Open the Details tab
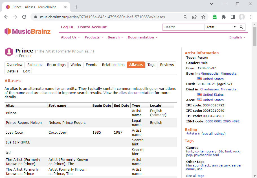 (x=12, y=71)
